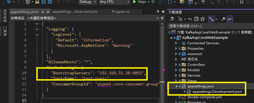The width and height of the screenshot is (254, 103).
Task: Open the 測試總管 side tab
Action: 5,16
